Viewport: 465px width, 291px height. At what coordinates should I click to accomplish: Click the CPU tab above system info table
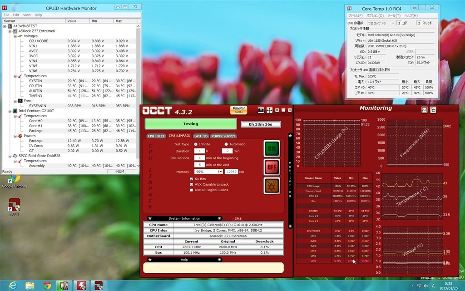(x=237, y=219)
